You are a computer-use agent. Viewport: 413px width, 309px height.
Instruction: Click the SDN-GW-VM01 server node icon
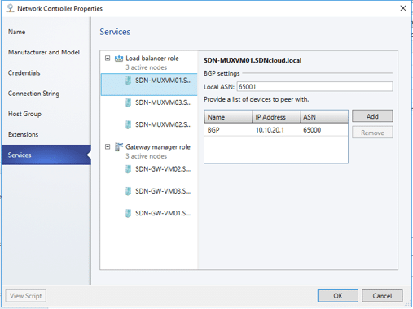pos(128,214)
